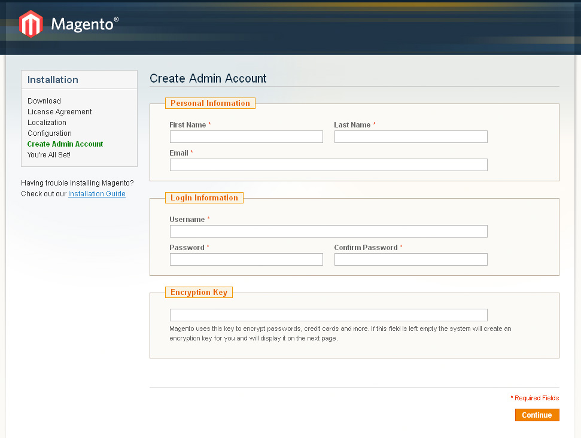This screenshot has width=581, height=438.
Task: Click the Localization installation step
Action: (x=47, y=122)
